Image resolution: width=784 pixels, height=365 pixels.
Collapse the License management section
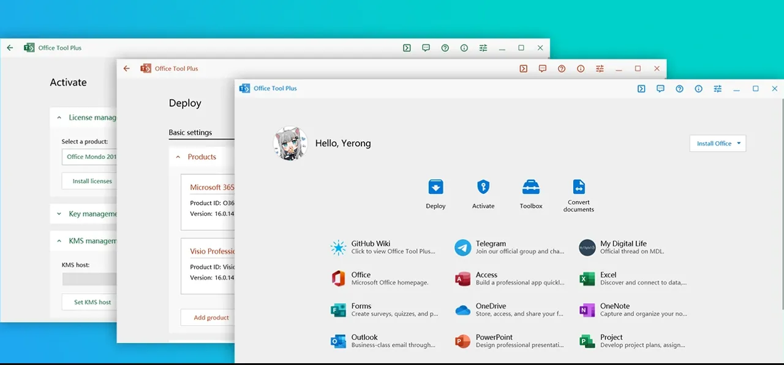pos(83,117)
